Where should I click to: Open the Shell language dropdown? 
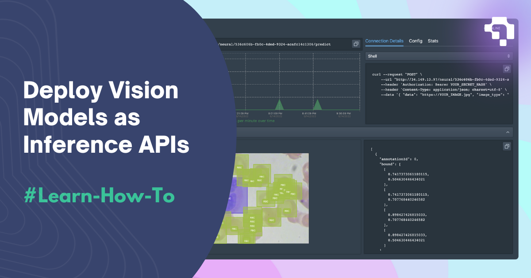(x=439, y=56)
